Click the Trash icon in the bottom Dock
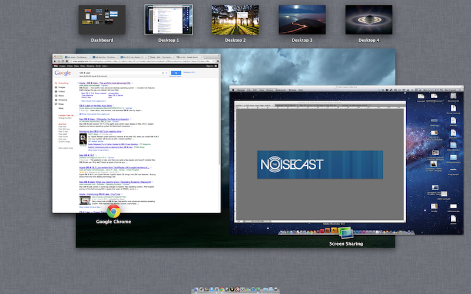 click(x=276, y=289)
